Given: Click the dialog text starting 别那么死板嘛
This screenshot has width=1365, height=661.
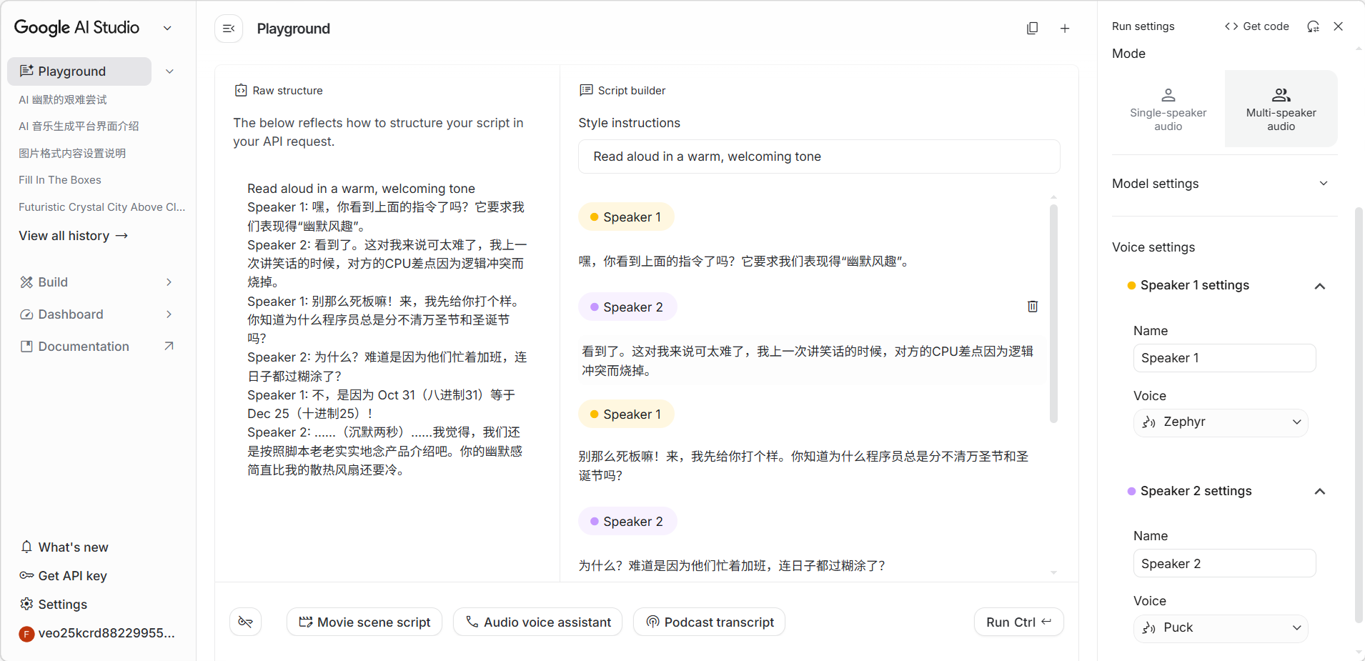Looking at the screenshot, I should (804, 466).
